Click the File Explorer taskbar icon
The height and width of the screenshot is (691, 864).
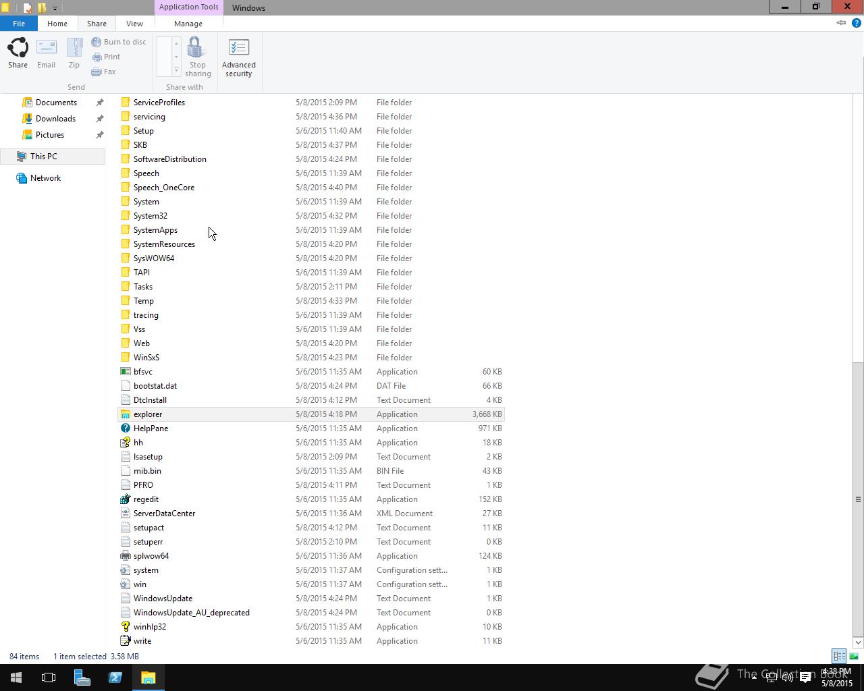(148, 678)
